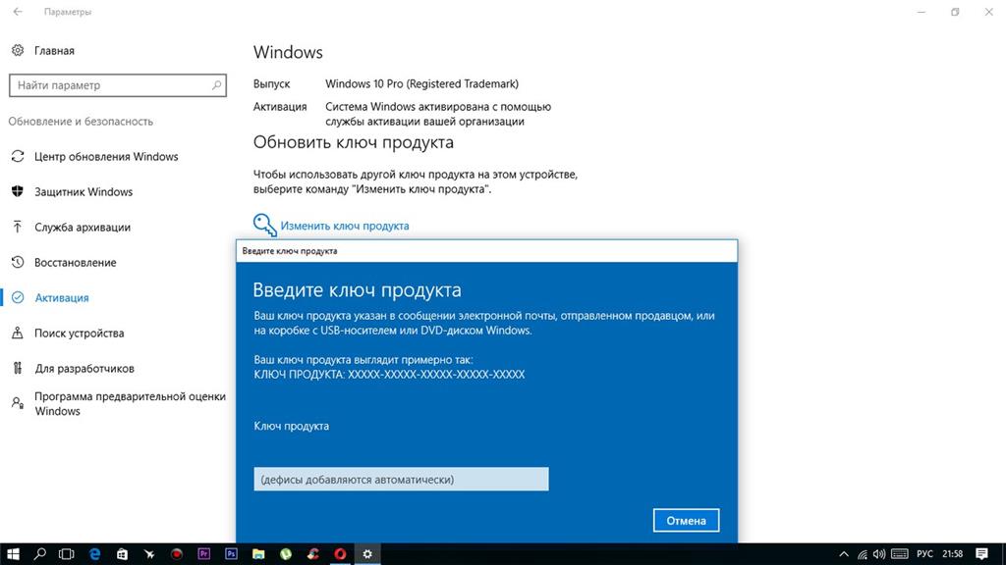This screenshot has height=565, width=1006.
Task: Open Opera browser from taskbar
Action: click(x=340, y=554)
